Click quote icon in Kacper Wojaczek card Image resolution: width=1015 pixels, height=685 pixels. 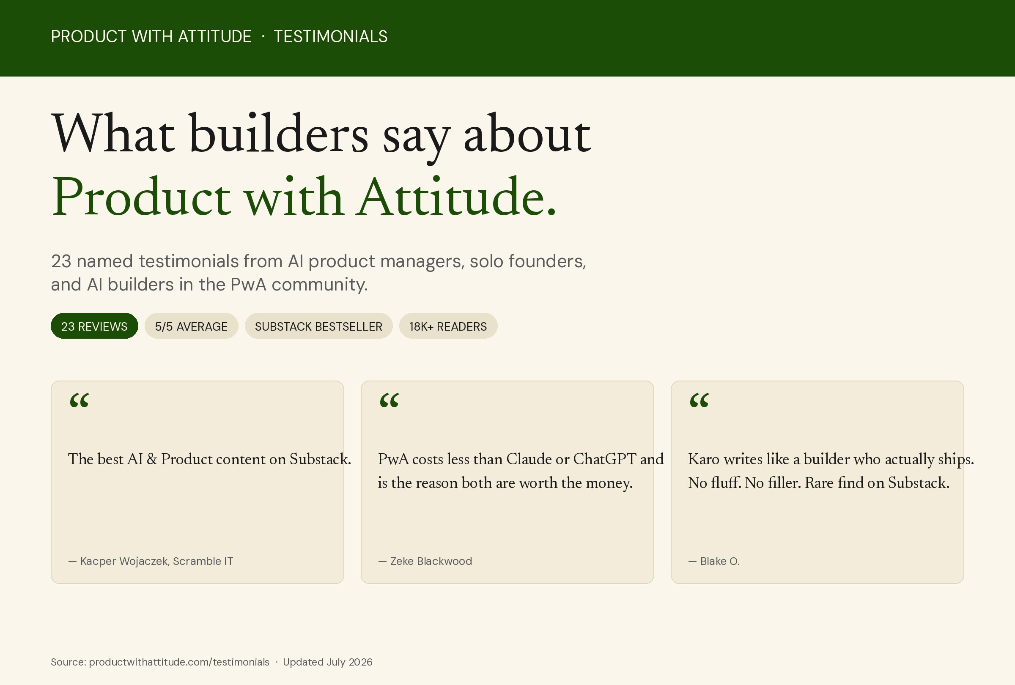click(79, 400)
